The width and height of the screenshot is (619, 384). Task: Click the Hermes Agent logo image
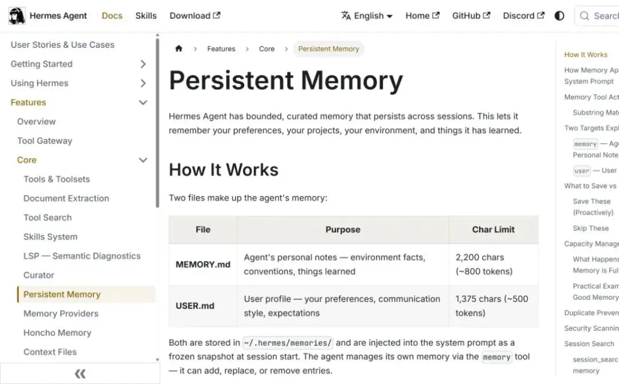pyautogui.click(x=17, y=16)
